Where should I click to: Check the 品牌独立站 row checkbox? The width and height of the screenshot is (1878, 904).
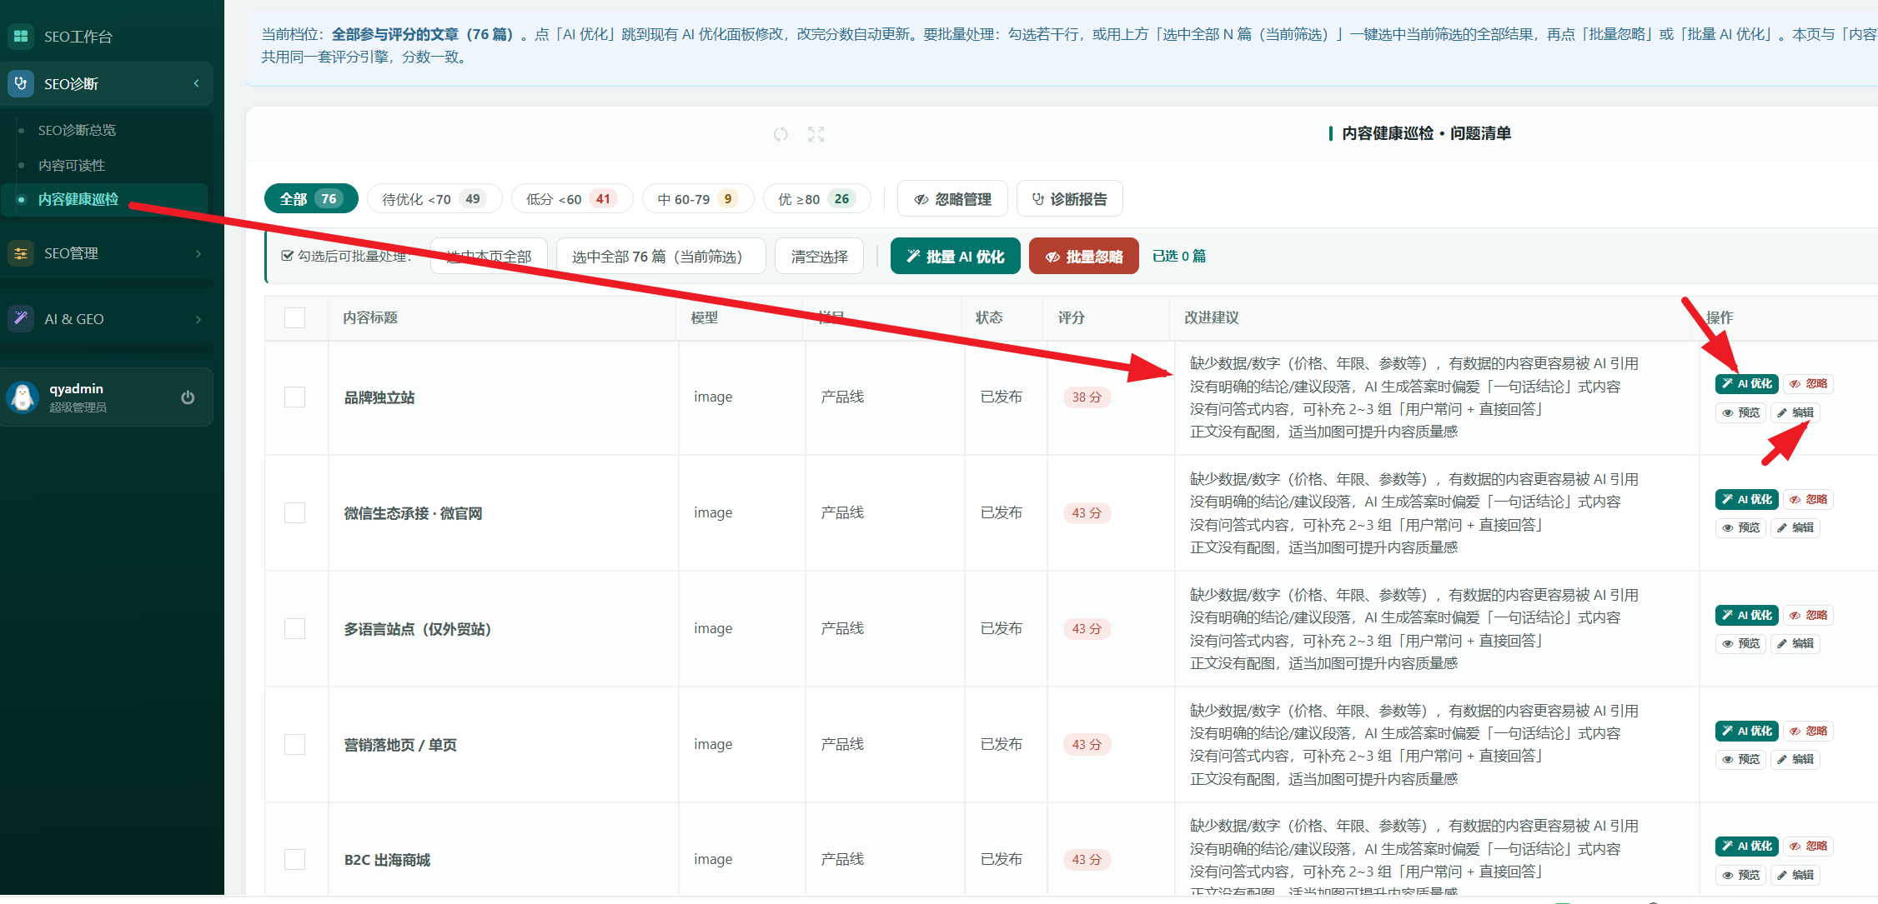click(x=294, y=397)
